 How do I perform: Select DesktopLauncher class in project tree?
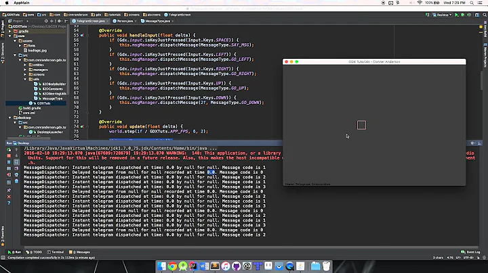[47, 132]
